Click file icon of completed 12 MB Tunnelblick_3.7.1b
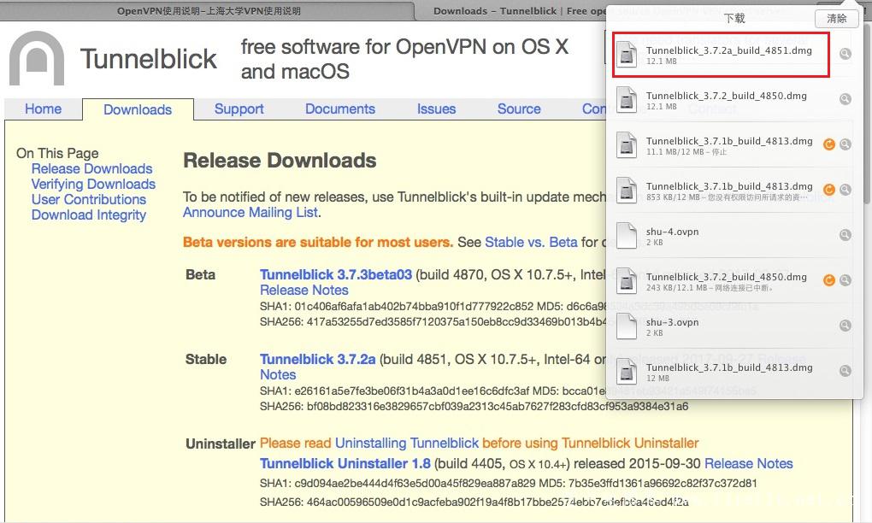This screenshot has width=872, height=523. [x=627, y=371]
